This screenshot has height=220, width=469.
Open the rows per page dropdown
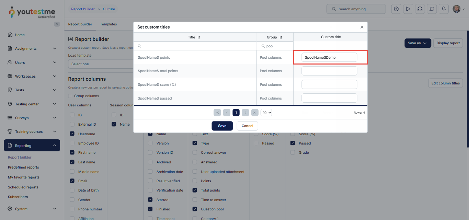pos(266,113)
